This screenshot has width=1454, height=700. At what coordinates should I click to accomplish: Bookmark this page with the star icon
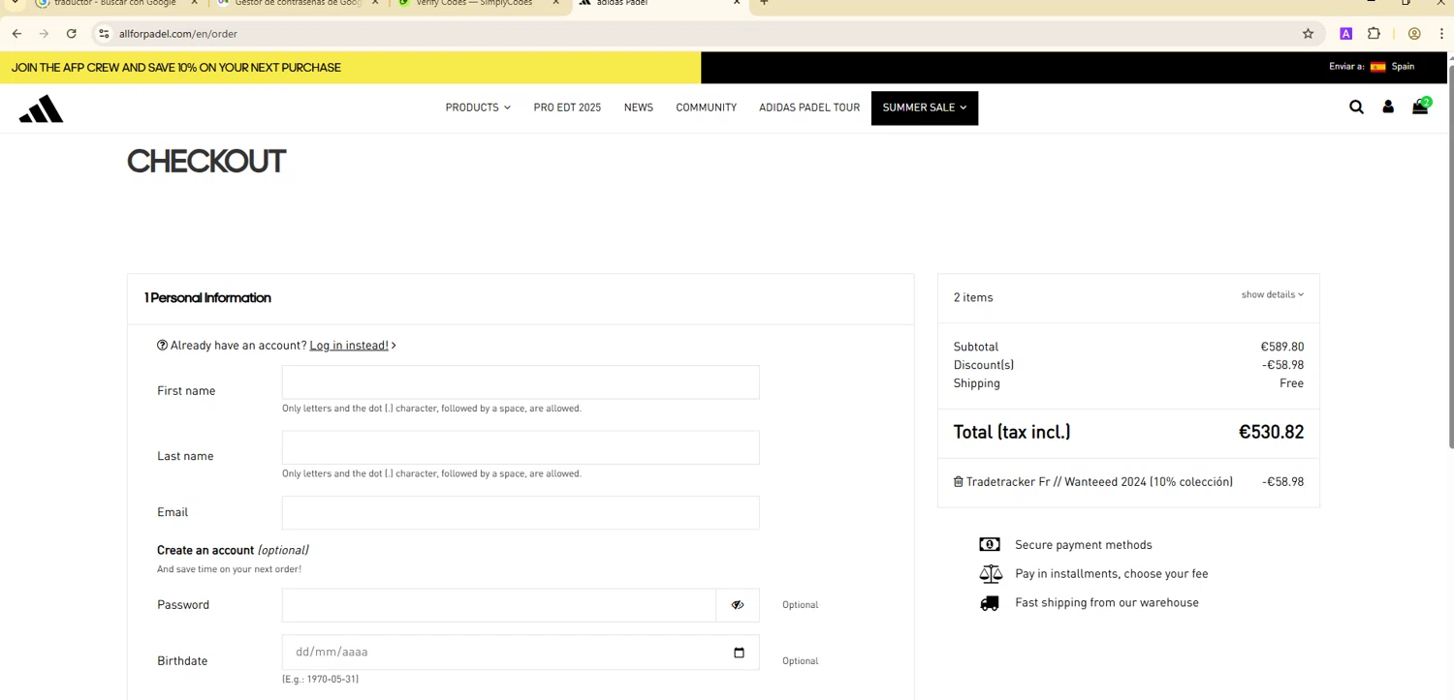coord(1308,34)
